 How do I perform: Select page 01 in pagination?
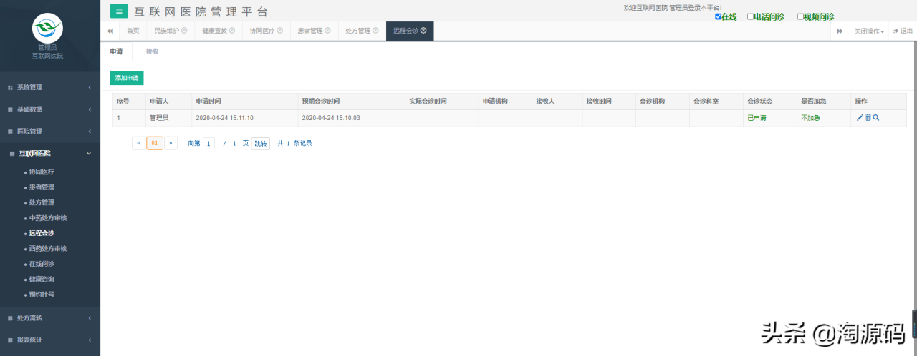tap(155, 143)
